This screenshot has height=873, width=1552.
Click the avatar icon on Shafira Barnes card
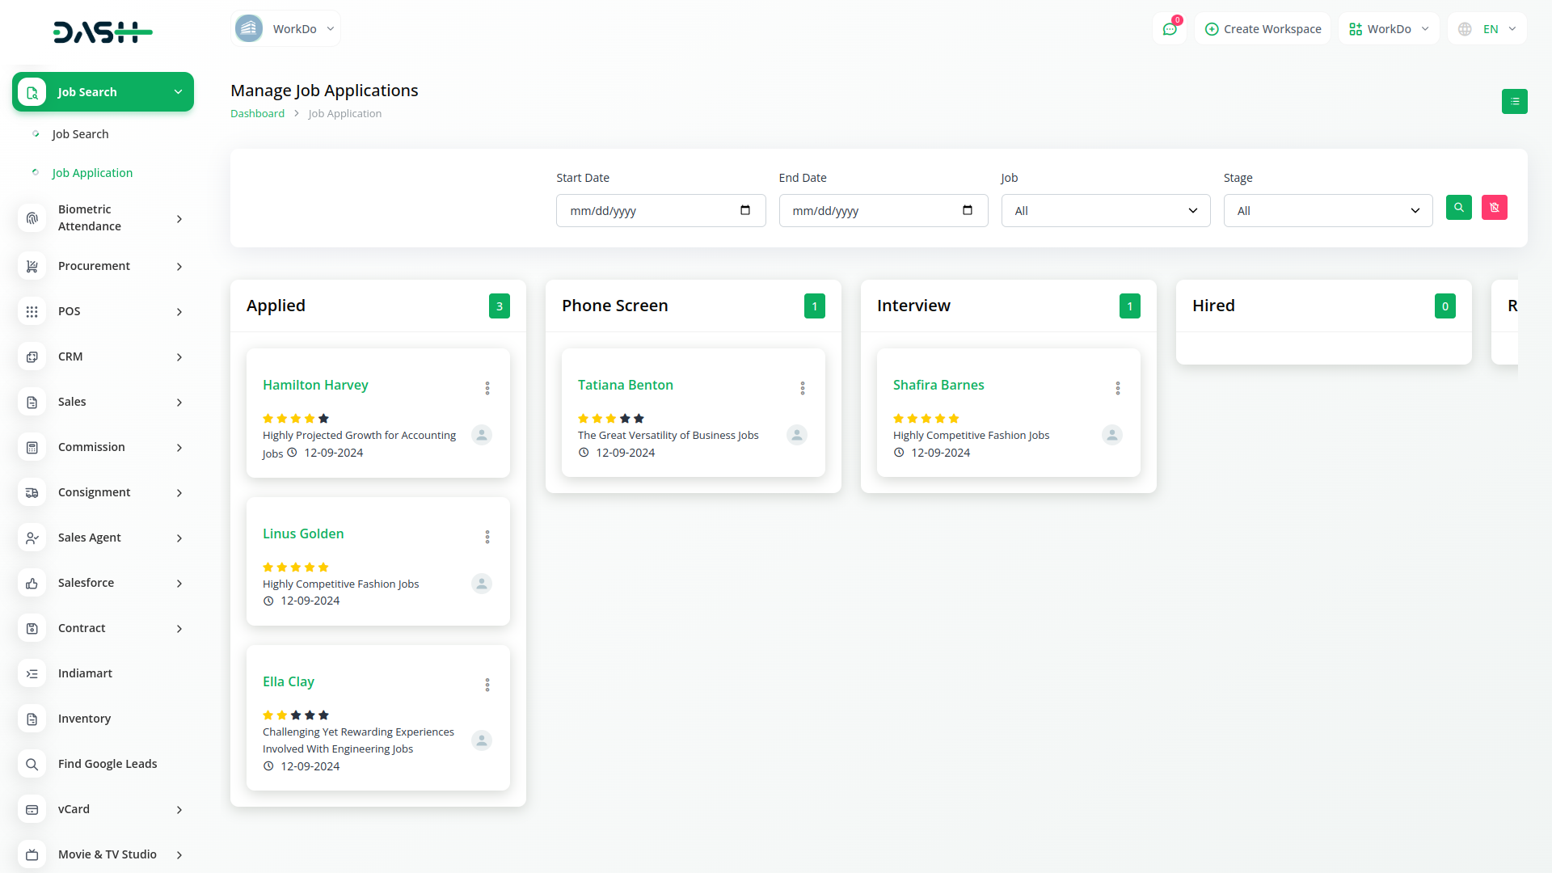click(1111, 435)
